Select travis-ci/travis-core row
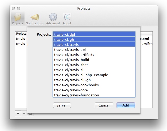 click(x=94, y=90)
